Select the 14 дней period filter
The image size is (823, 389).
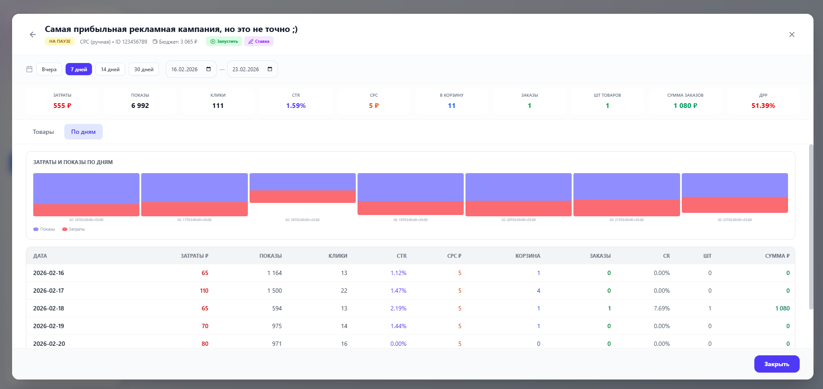coord(110,69)
